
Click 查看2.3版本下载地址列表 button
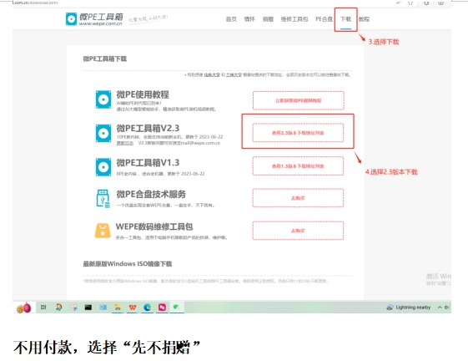pos(298,133)
